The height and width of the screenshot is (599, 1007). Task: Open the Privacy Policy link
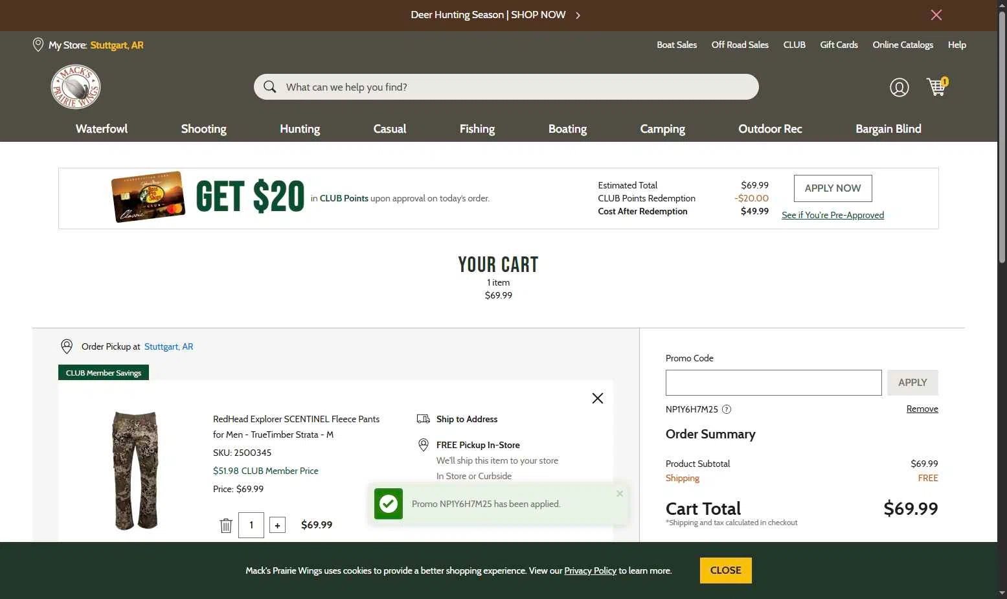(590, 571)
